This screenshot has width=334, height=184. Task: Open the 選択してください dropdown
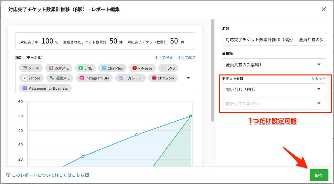click(274, 104)
